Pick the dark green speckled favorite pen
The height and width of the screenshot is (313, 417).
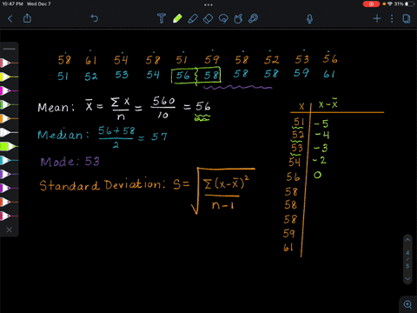point(9,104)
